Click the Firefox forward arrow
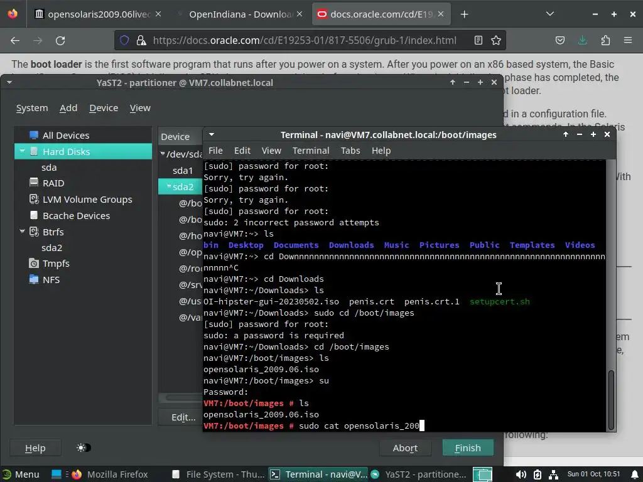Image resolution: width=643 pixels, height=482 pixels. click(38, 41)
